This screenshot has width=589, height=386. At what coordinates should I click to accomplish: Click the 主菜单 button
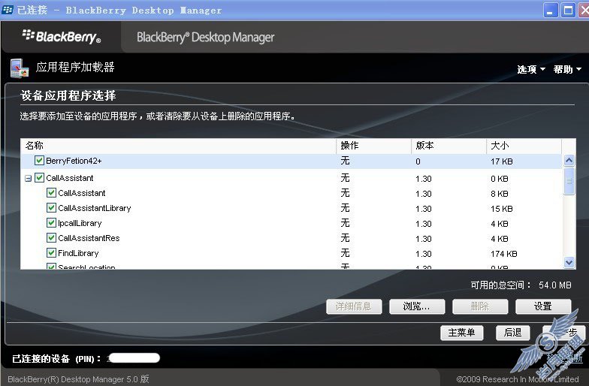[x=461, y=333]
